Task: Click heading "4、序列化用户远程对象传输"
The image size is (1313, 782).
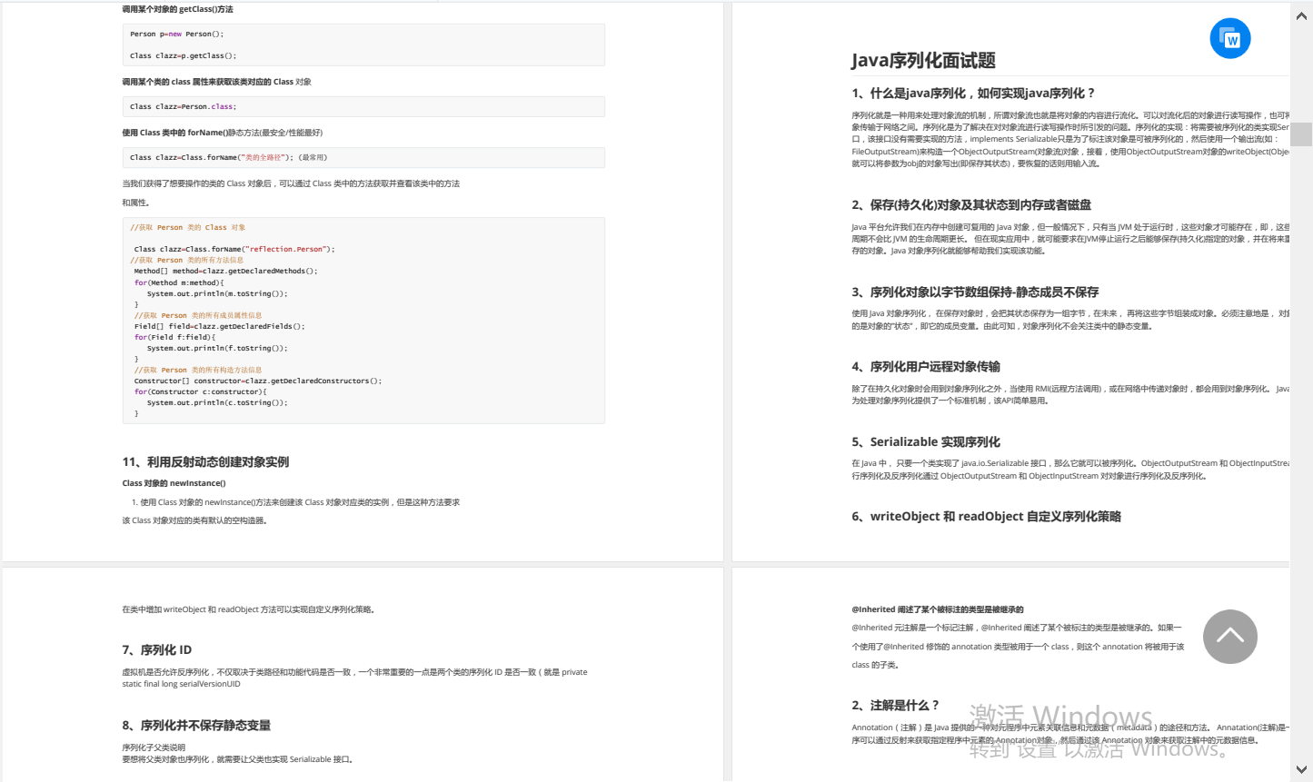Action: (x=926, y=366)
